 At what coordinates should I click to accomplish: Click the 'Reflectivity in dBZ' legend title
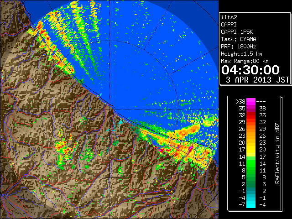tap(277, 153)
